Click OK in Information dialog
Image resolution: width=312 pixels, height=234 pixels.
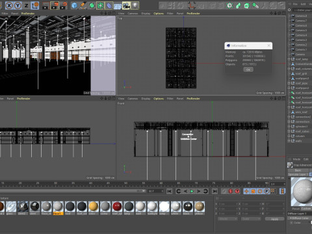click(248, 70)
